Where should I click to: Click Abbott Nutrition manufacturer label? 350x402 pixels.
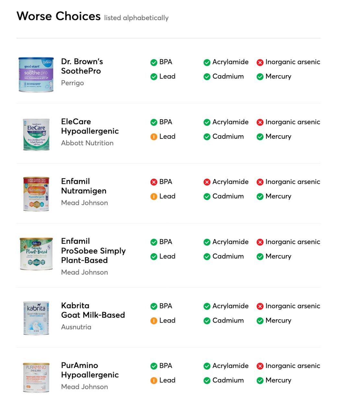[87, 143]
